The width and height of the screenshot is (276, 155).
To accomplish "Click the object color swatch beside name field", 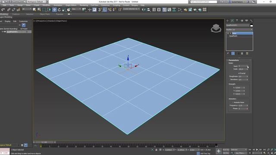I will coord(251,25).
